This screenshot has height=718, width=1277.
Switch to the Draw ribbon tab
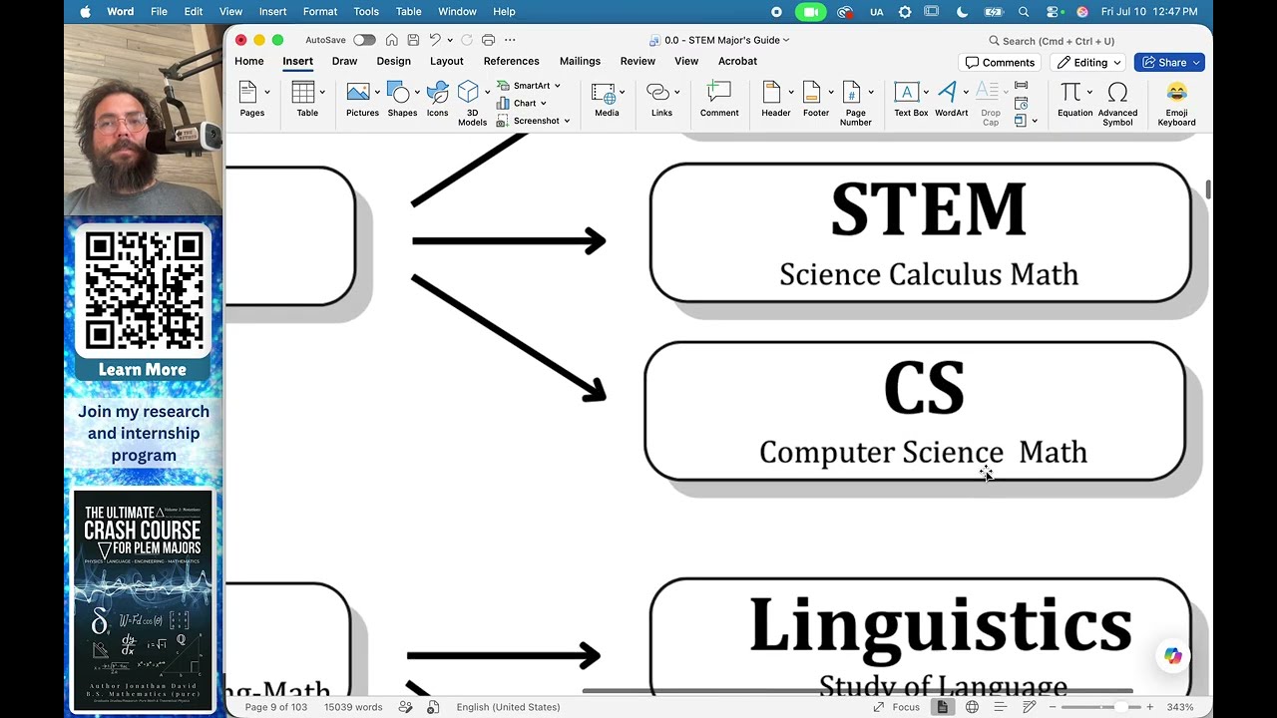click(344, 61)
